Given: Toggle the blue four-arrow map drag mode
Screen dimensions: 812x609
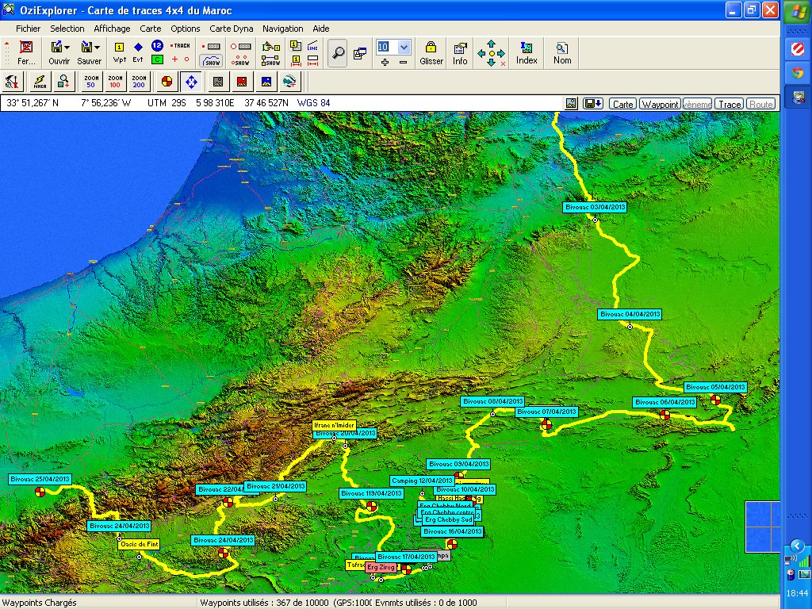Looking at the screenshot, I should tap(191, 81).
